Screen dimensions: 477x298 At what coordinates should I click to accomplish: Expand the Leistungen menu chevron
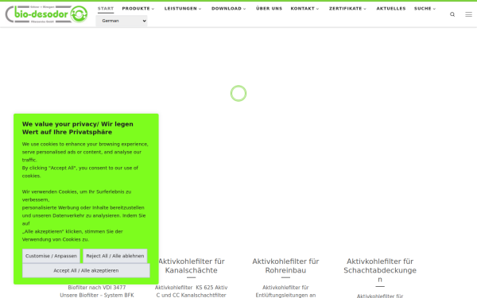point(200,9)
